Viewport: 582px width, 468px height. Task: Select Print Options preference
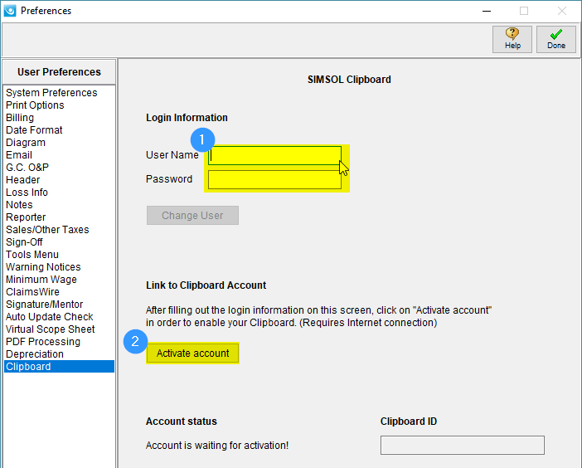(59, 105)
